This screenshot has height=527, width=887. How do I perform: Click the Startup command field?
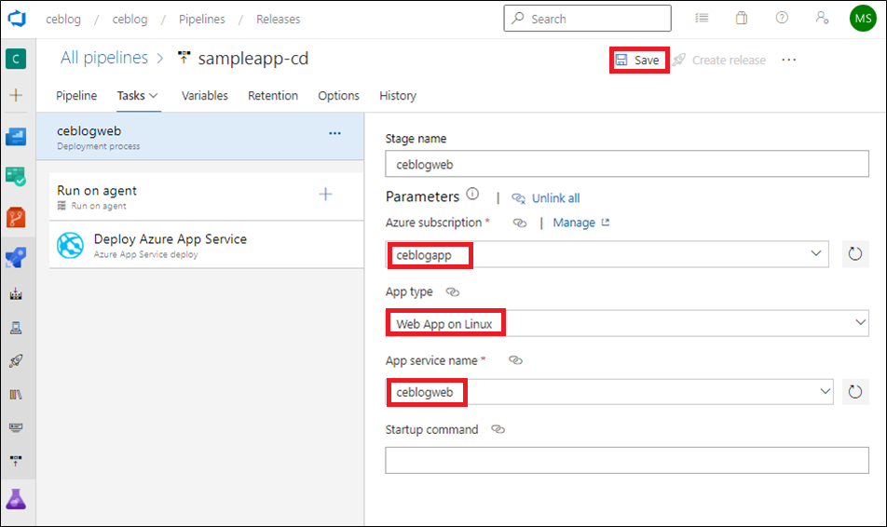627,460
